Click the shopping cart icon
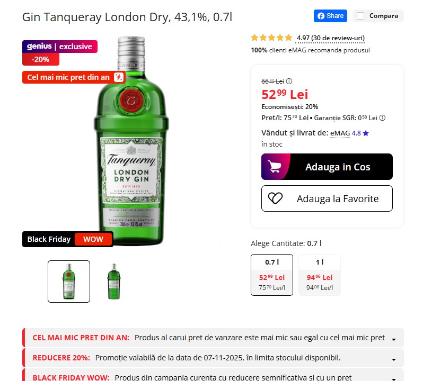Viewport: 423px width, 381px height. click(275, 167)
